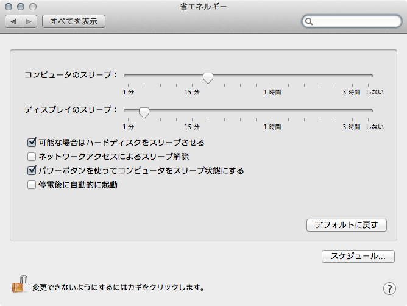The width and height of the screenshot is (407, 306).
Task: Click the lock icon to prevent changes
Action: point(20,284)
